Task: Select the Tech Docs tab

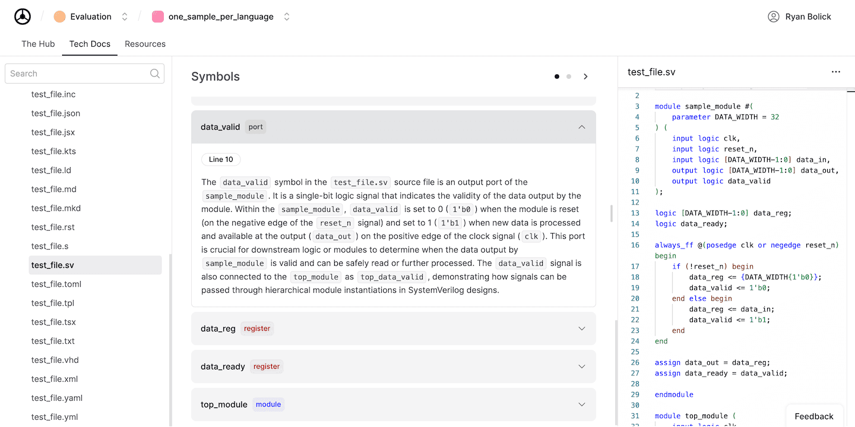Action: [90, 44]
